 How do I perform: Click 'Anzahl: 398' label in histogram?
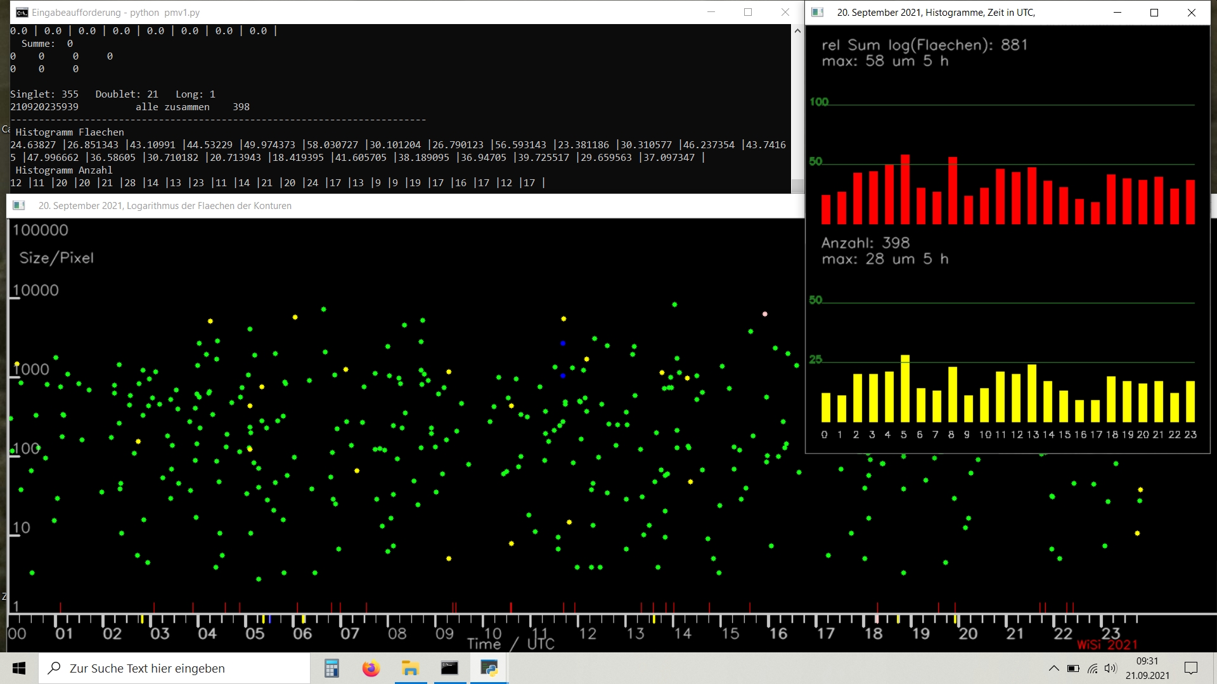[865, 243]
